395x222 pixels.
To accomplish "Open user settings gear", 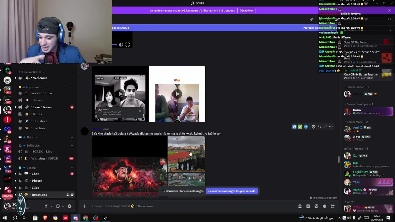I will (x=69, y=206).
